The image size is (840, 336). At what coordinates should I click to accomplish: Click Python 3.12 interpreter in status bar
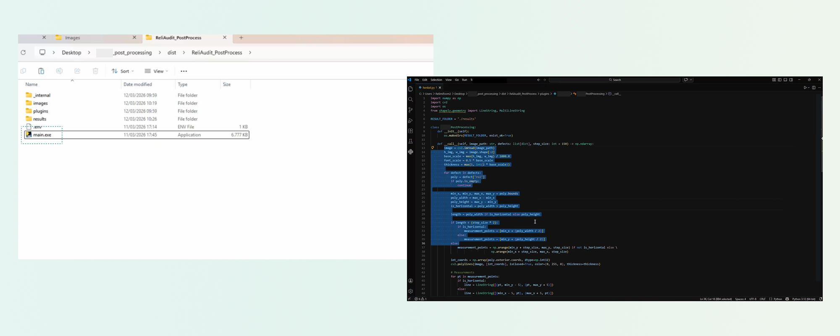[x=804, y=299]
